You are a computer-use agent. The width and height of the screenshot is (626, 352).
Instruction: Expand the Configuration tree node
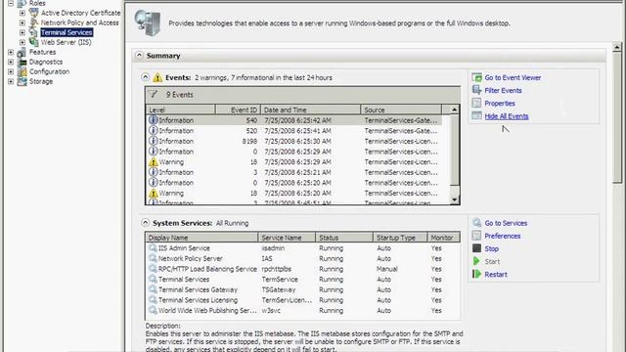pyautogui.click(x=11, y=71)
